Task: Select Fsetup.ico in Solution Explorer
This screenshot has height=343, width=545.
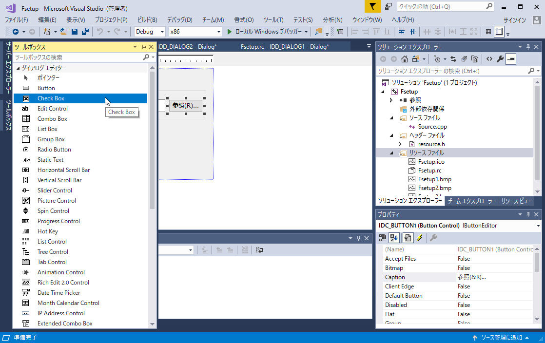Action: pos(431,162)
